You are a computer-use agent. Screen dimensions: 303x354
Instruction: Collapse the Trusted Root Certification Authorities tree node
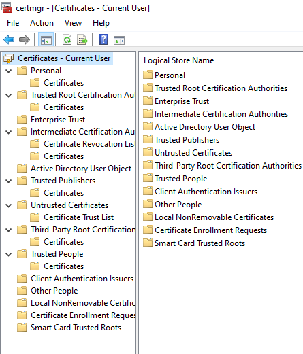(x=9, y=95)
